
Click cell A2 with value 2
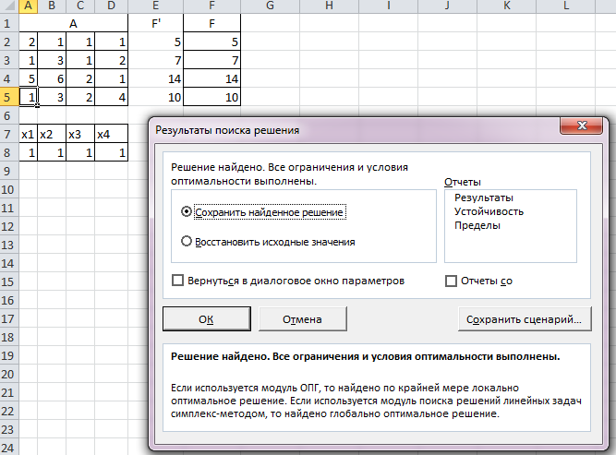[x=29, y=42]
